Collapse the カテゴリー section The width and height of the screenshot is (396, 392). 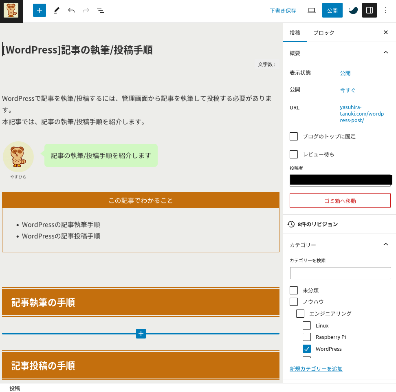pos(339,245)
